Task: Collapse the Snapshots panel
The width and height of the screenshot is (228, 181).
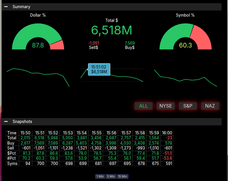Action: [6, 122]
